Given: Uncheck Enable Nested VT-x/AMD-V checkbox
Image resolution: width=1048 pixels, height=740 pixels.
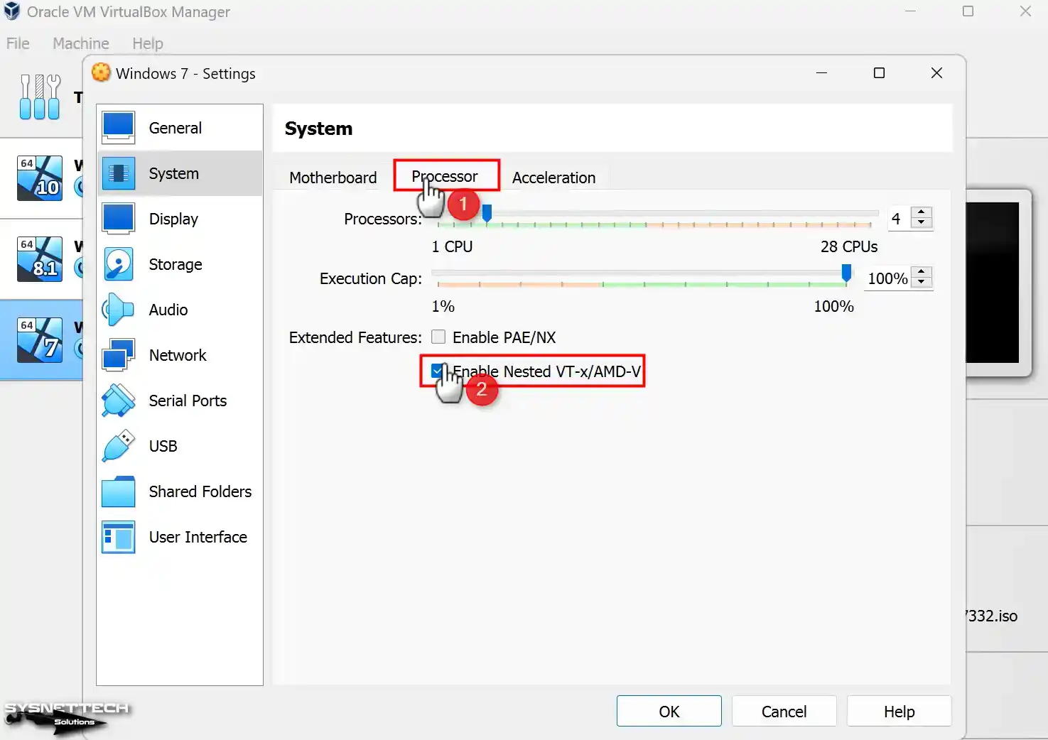Looking at the screenshot, I should (438, 371).
